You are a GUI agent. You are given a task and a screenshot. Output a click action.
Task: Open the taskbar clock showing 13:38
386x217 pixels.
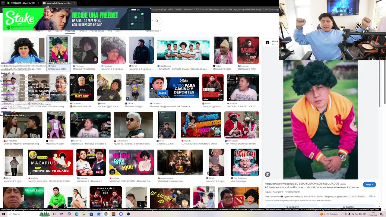pos(373,214)
